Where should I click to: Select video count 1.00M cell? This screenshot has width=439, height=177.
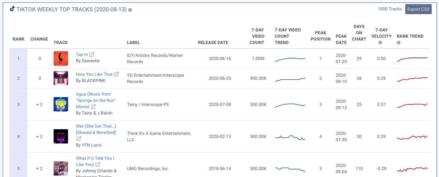click(258, 58)
